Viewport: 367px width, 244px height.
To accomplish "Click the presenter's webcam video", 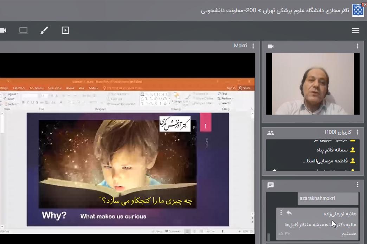I will pos(313,84).
